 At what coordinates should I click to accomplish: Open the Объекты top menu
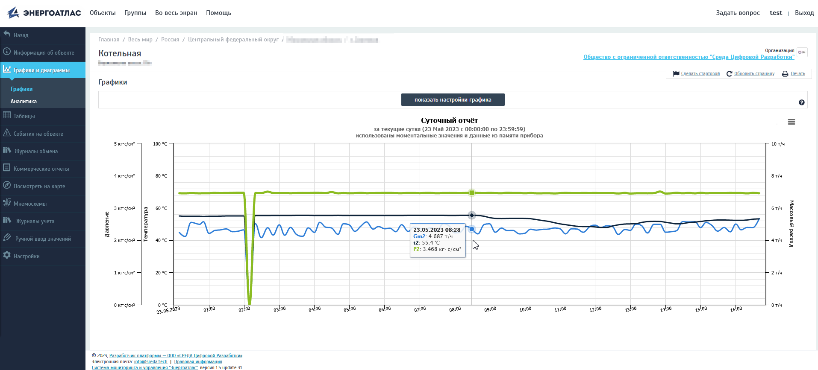click(103, 13)
